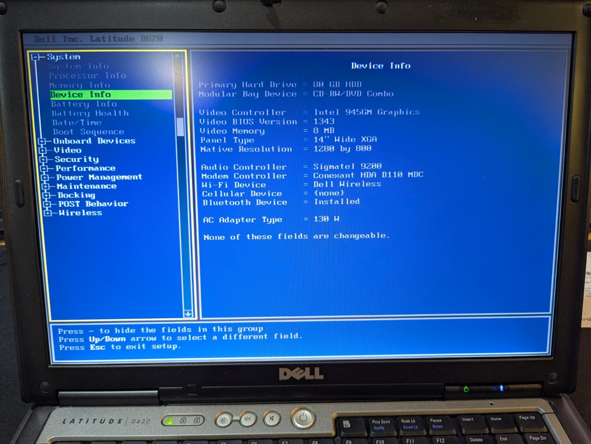Click the Device Info heading
Screen dimensions: 591x444
(381, 66)
